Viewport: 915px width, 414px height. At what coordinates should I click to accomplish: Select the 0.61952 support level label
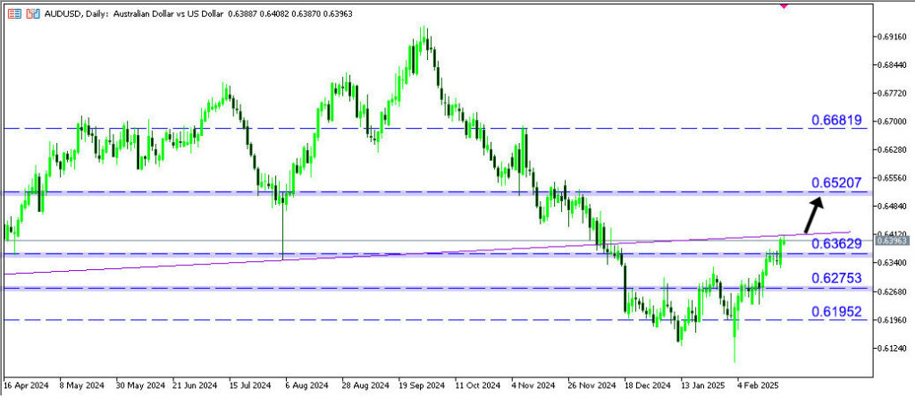(x=835, y=311)
